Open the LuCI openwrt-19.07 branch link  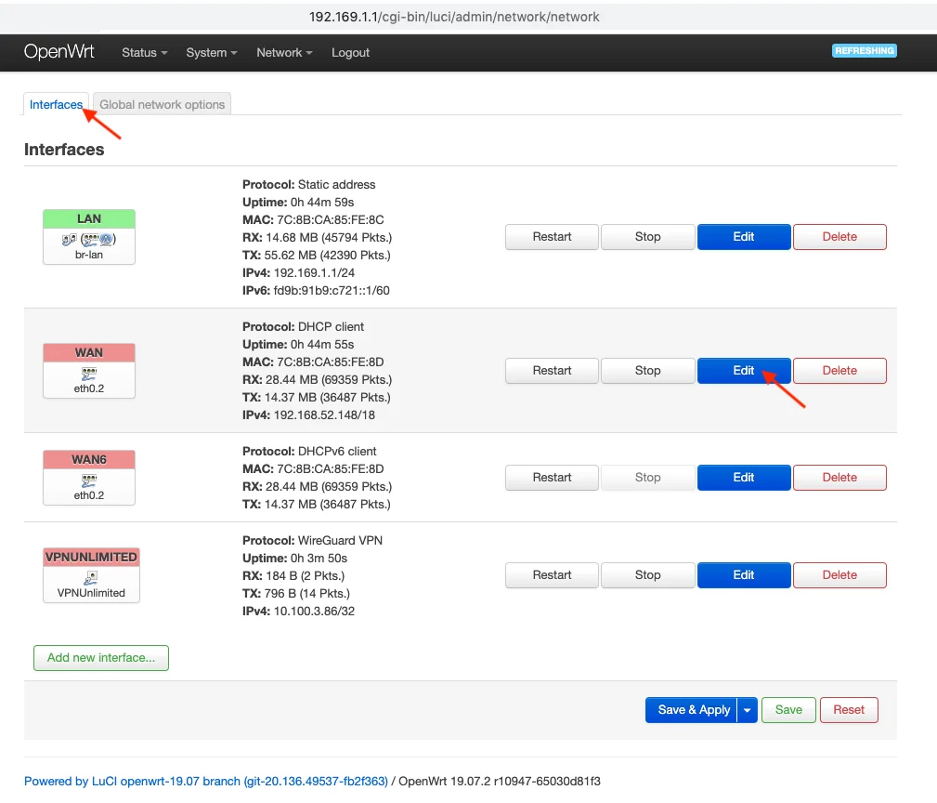(x=205, y=782)
